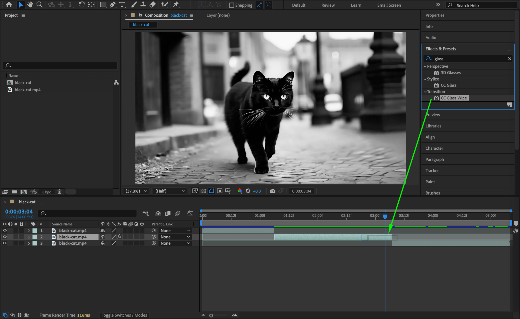Image resolution: width=520 pixels, height=319 pixels.
Task: Toggle visibility of layer 3
Action: click(x=5, y=243)
